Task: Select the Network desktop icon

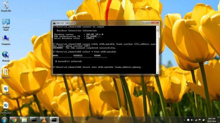Action: pos(6,56)
